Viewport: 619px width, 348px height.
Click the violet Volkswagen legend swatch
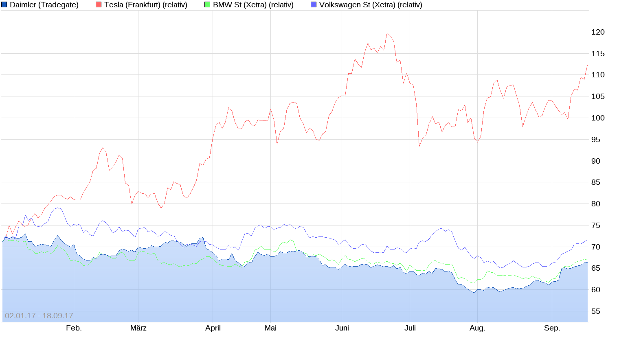point(314,5)
